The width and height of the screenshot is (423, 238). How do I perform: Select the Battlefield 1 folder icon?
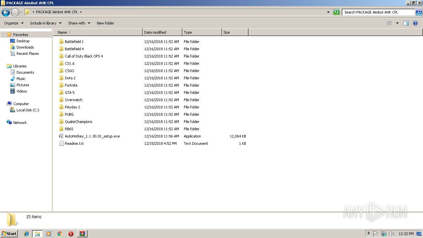(x=61, y=42)
